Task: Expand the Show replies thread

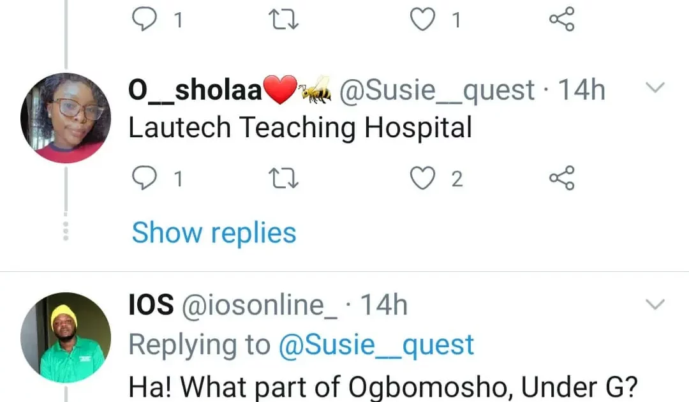Action: pos(214,233)
